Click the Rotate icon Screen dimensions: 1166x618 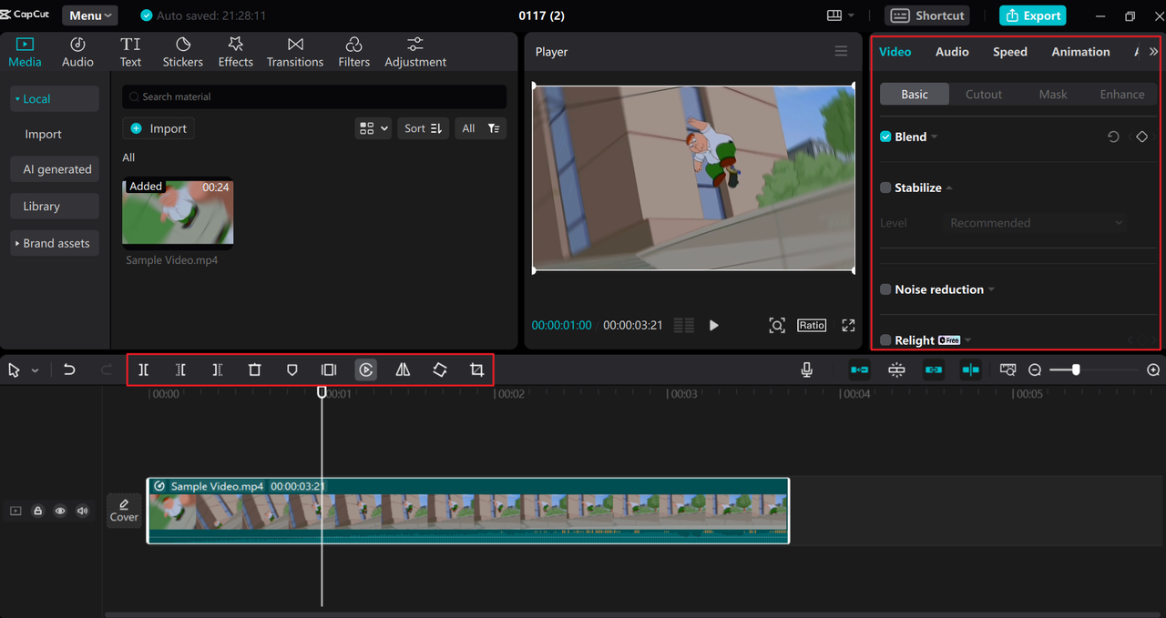pyautogui.click(x=440, y=370)
